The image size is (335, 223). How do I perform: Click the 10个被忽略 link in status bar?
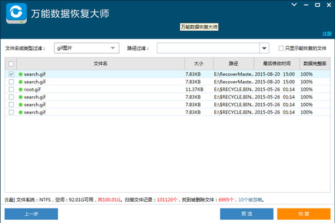pos(250,200)
